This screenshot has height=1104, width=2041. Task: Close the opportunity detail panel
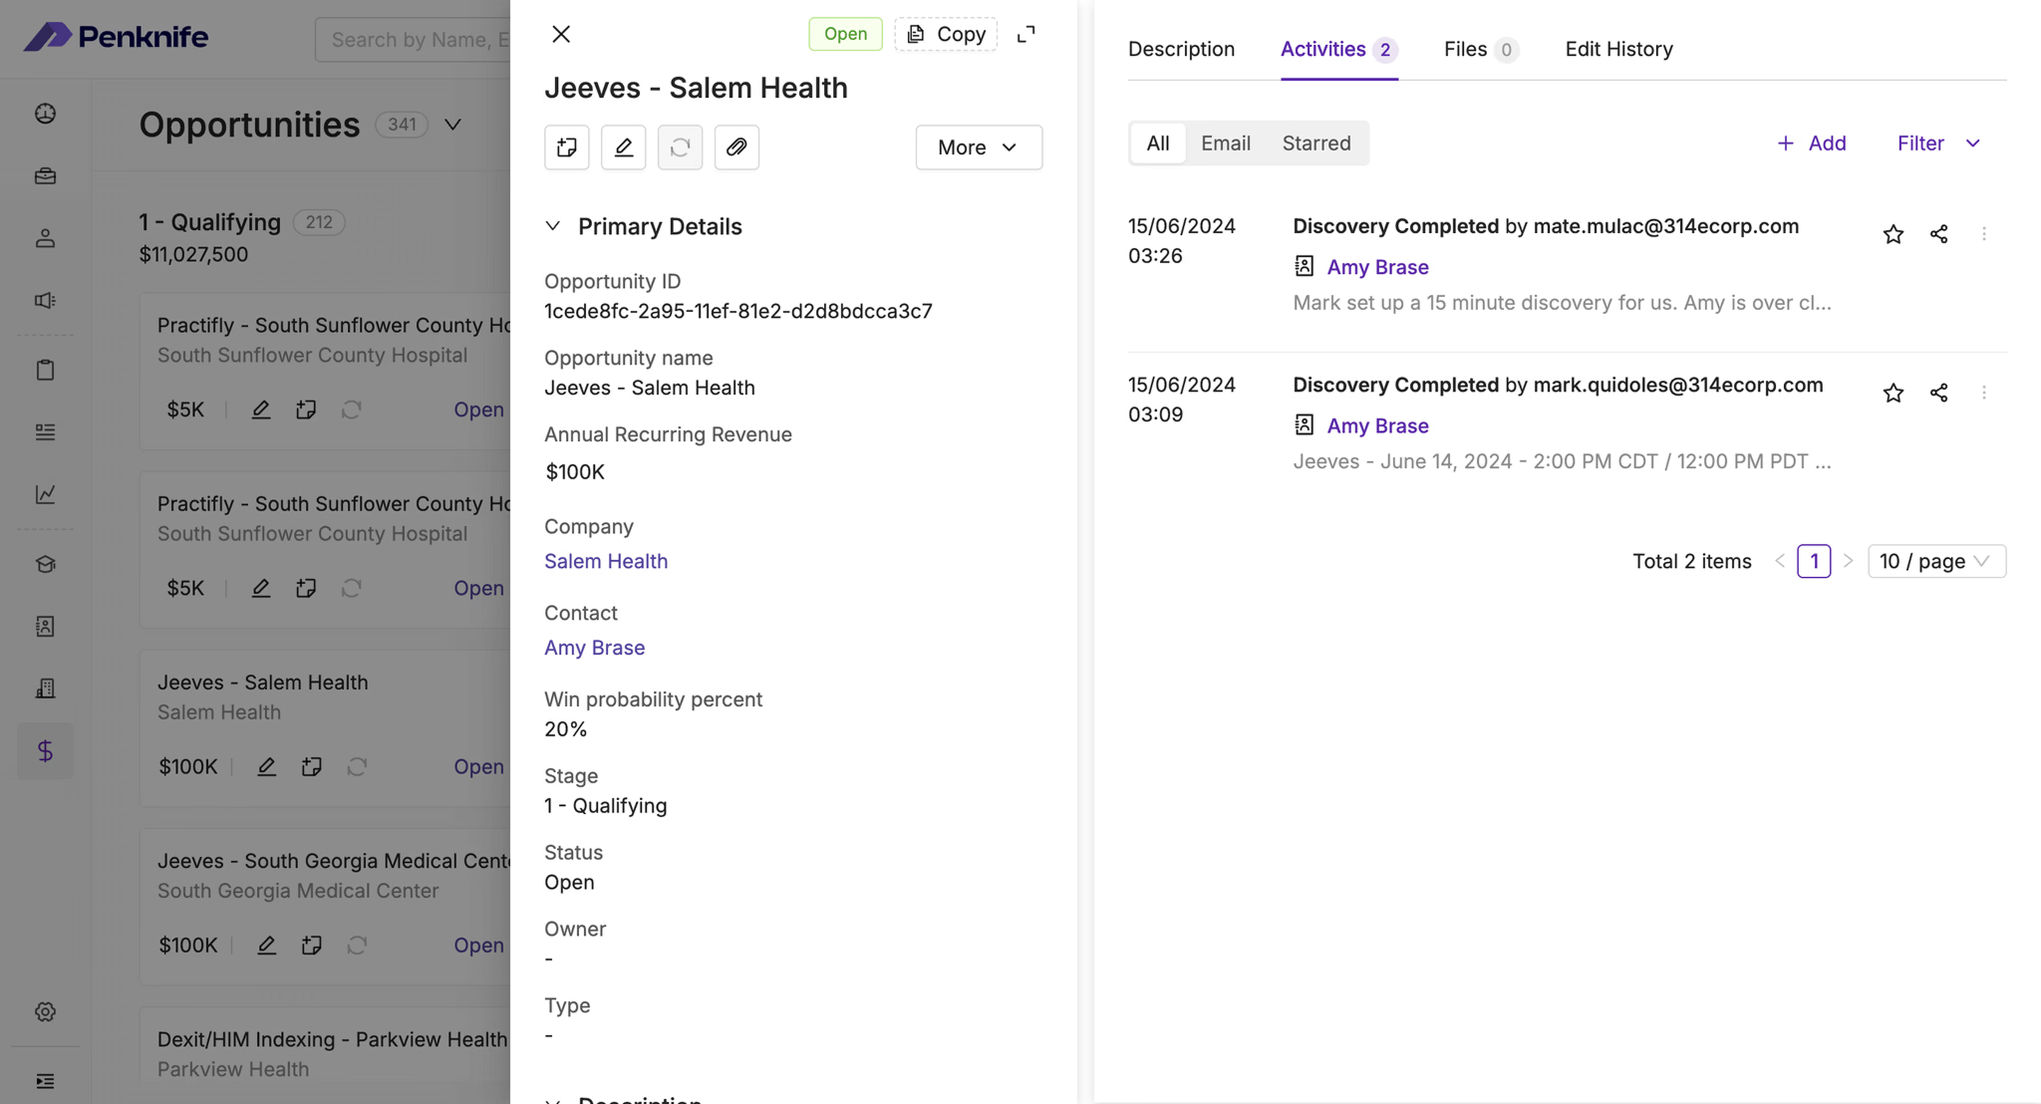click(561, 34)
